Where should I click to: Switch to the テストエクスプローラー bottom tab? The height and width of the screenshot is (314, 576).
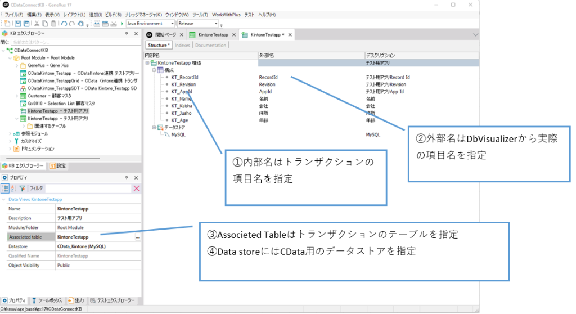(x=112, y=300)
